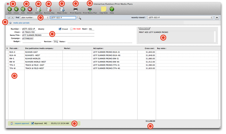Click the Add toolbar icon
This screenshot has height=134, width=226.
click(x=10, y=9)
